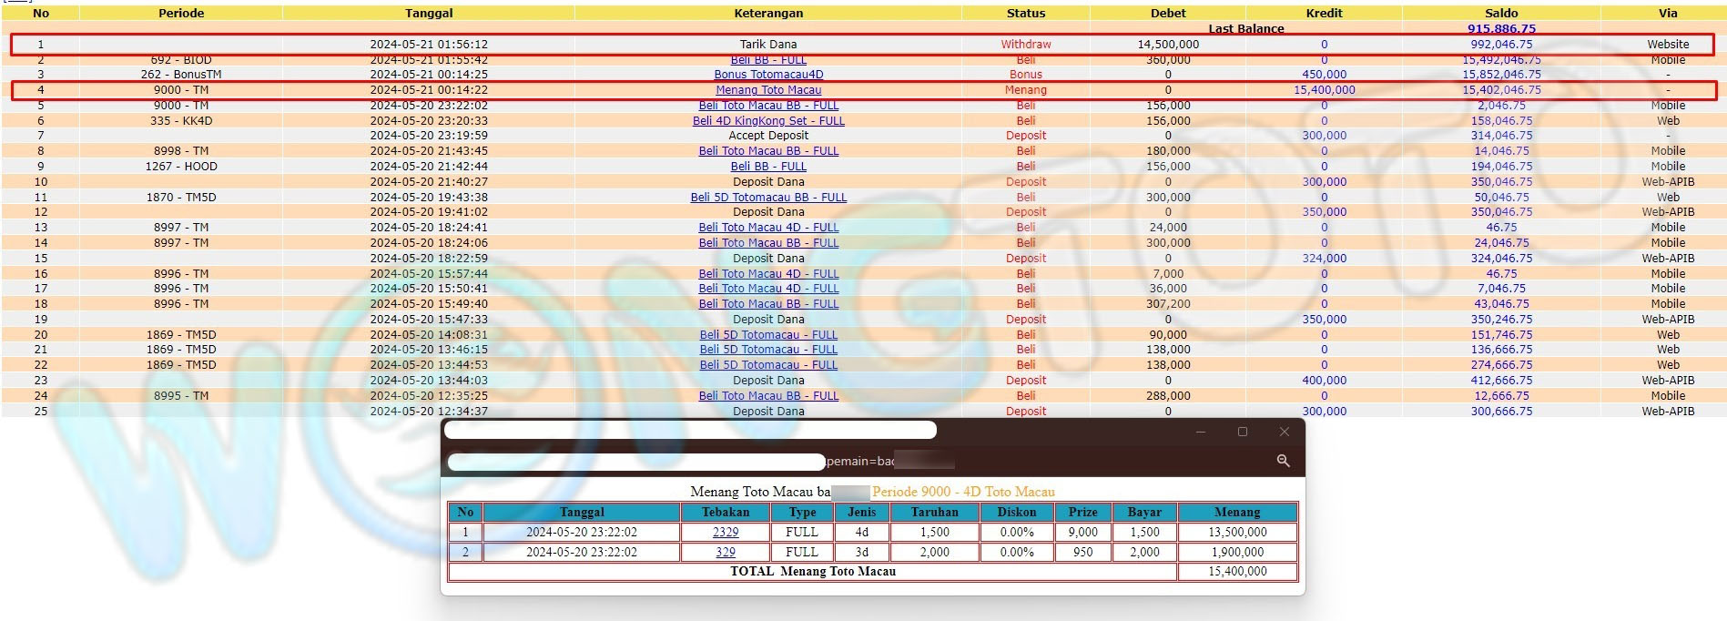Open Beli 4D KingKong Set - FULL link
The image size is (1727, 621).
tap(767, 120)
